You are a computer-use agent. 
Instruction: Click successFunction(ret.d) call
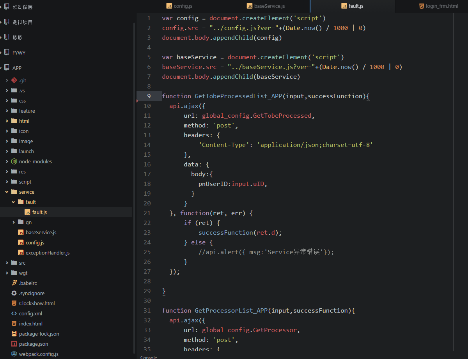click(x=240, y=233)
